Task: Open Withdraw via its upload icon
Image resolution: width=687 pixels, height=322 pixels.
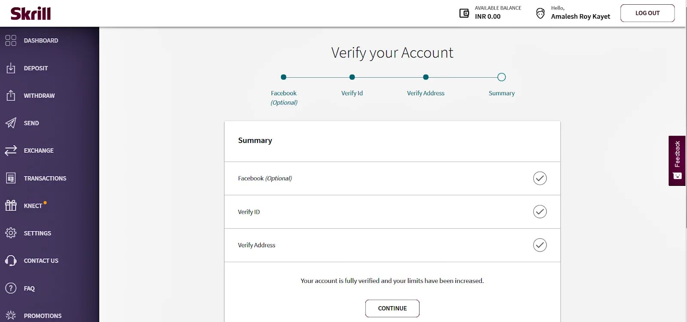Action: pyautogui.click(x=11, y=95)
